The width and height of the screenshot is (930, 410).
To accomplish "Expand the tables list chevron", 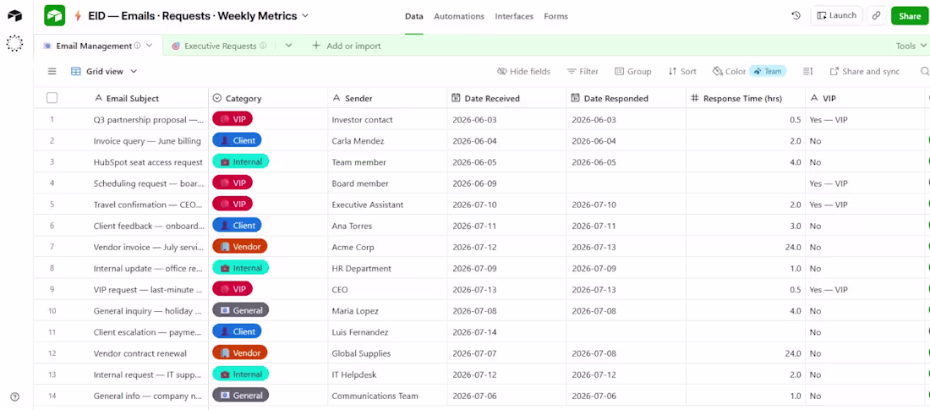I will pos(289,46).
